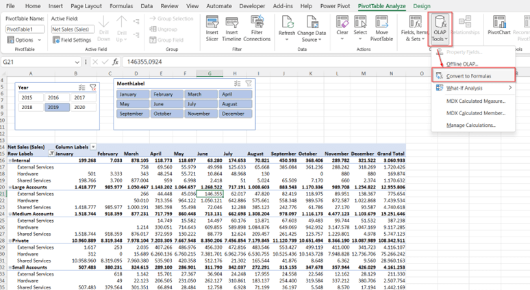
Task: Toggle August in MonthLabel slicer
Action: [236, 104]
